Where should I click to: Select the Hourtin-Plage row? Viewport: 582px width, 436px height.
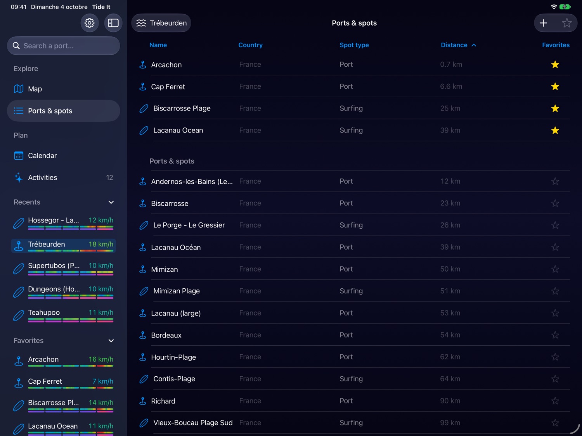(x=354, y=357)
